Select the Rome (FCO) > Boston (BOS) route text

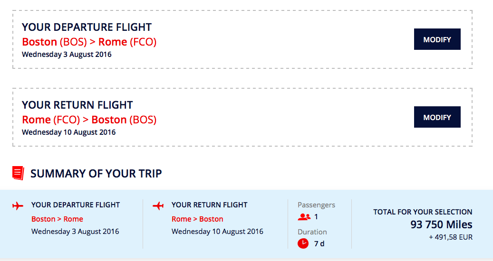coord(89,120)
